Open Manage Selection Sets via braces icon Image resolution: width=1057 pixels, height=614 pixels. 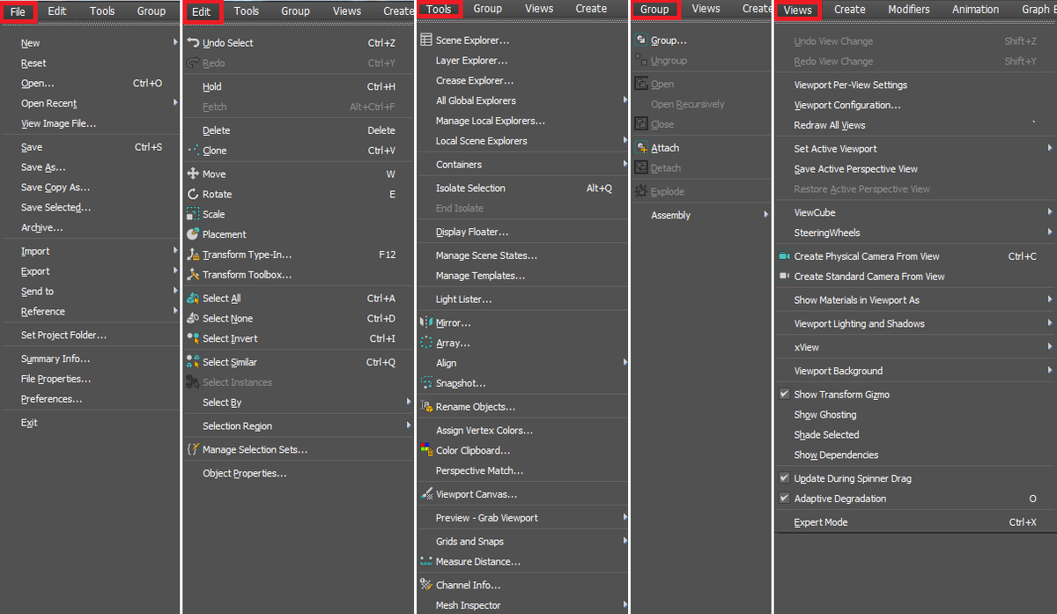(x=193, y=449)
